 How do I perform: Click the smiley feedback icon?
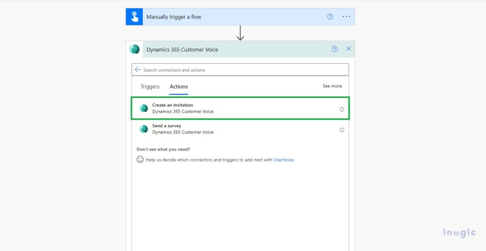tap(140, 160)
